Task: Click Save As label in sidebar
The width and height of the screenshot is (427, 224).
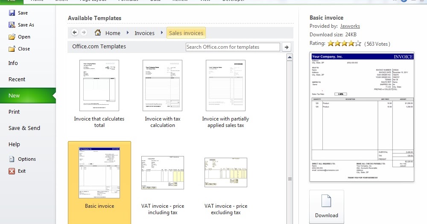Action: tap(26, 25)
